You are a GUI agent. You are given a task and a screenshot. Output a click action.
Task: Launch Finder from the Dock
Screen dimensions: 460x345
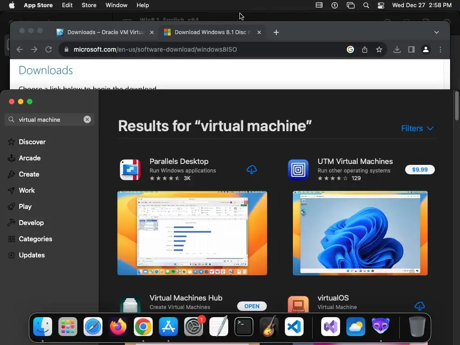(x=43, y=327)
